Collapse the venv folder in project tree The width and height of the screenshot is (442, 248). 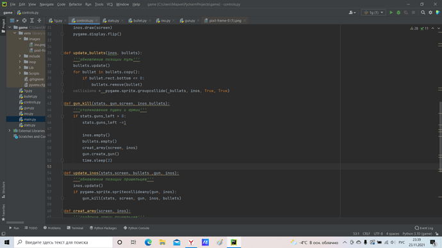click(x=15, y=33)
